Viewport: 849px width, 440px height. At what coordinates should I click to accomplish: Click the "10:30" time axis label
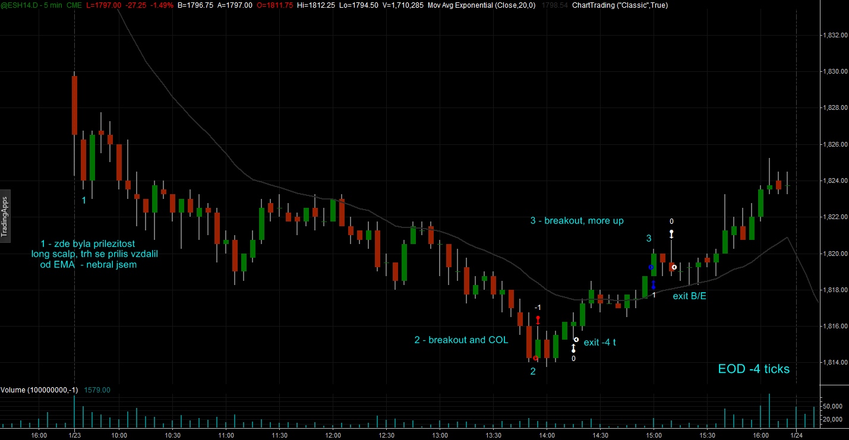(x=172, y=435)
